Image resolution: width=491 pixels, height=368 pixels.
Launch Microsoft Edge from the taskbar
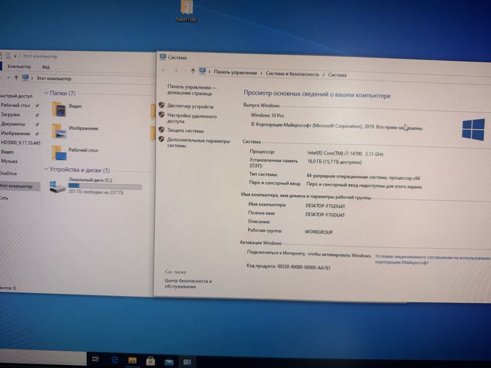[114, 360]
